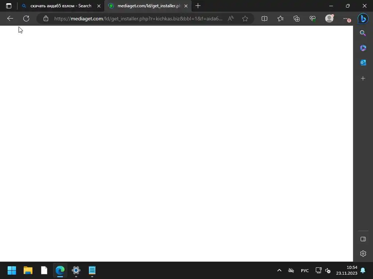Click the mediaget.com address bar URL
This screenshot has width=373, height=279.
[x=138, y=19]
